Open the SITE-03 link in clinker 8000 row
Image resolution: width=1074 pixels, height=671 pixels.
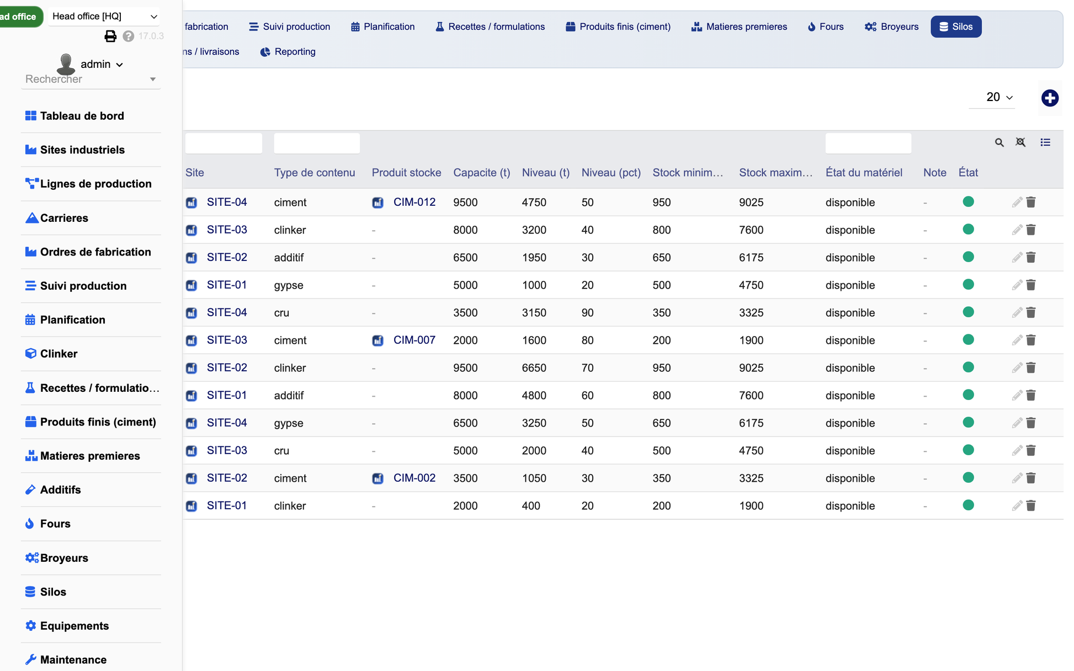tap(227, 230)
